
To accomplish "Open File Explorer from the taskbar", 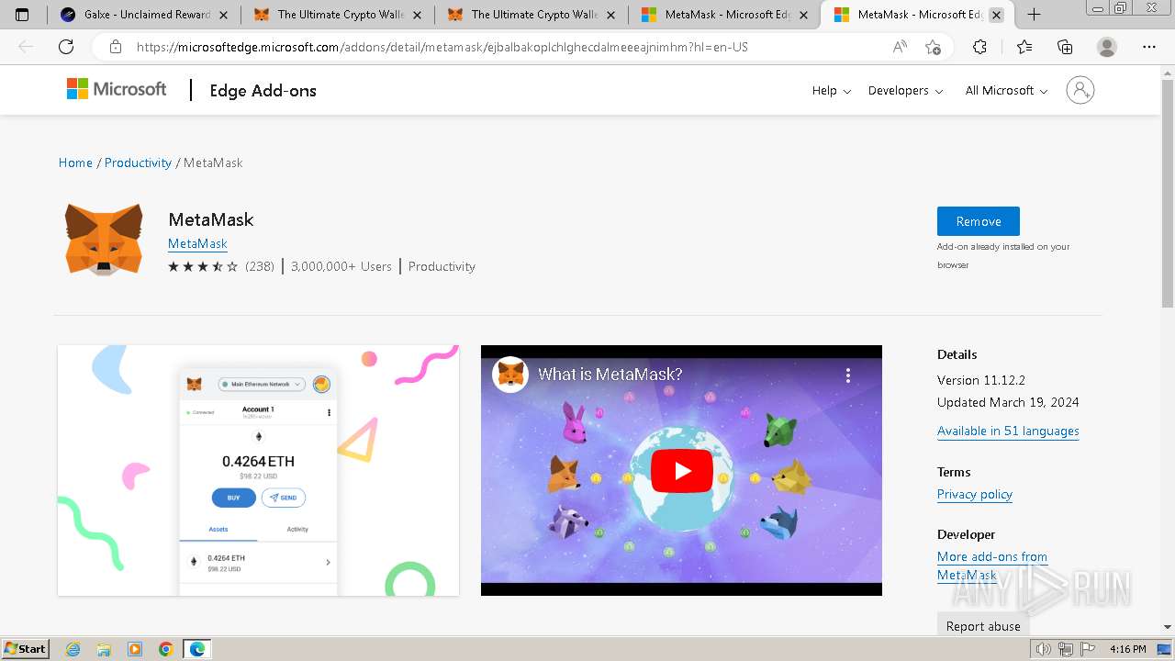I will point(104,649).
